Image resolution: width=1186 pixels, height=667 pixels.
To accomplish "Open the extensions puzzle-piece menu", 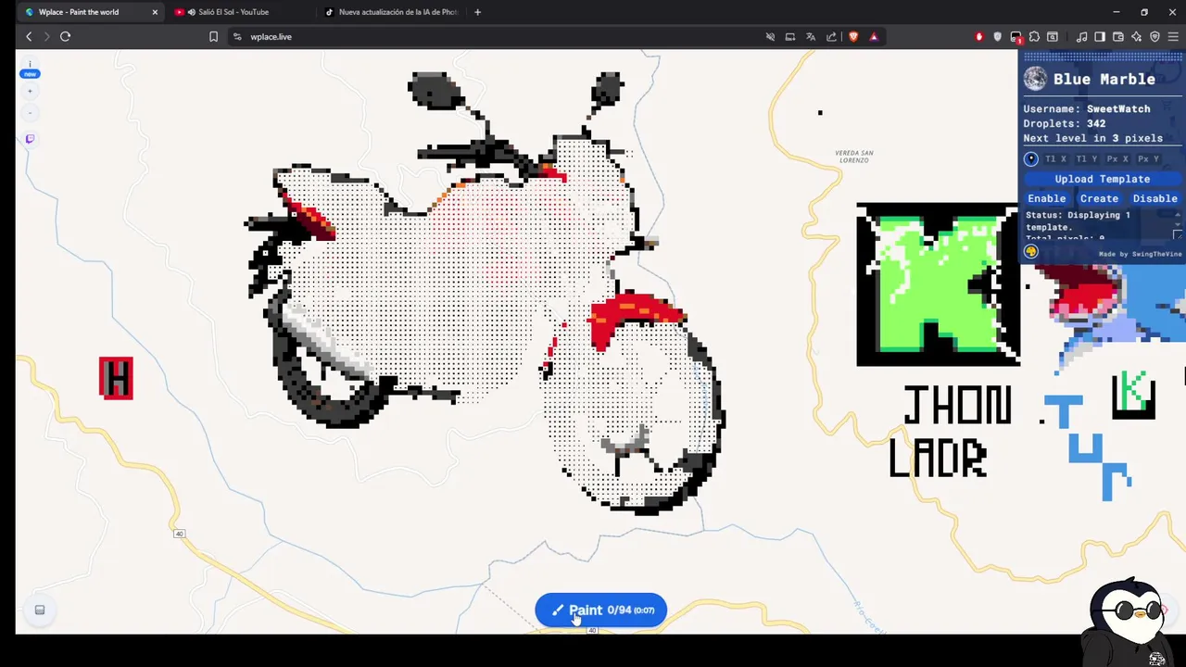I will point(1034,36).
